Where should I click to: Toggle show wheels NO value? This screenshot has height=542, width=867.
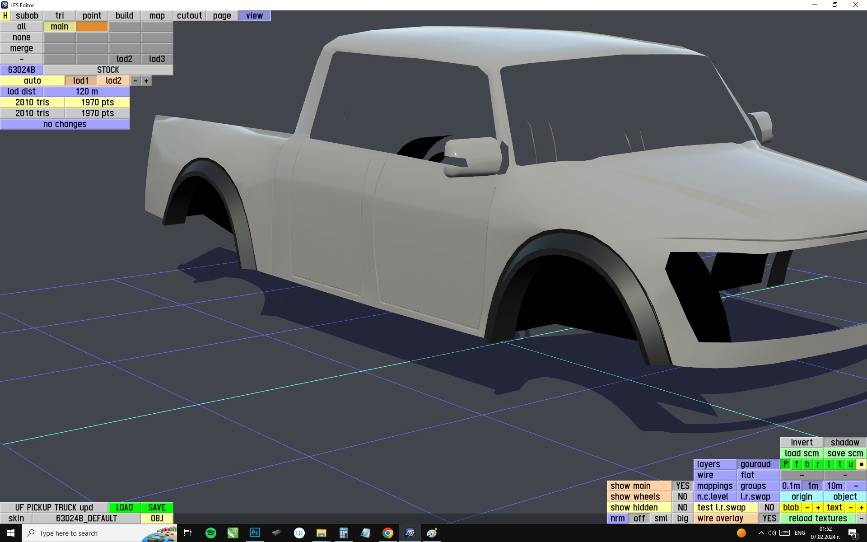point(682,496)
